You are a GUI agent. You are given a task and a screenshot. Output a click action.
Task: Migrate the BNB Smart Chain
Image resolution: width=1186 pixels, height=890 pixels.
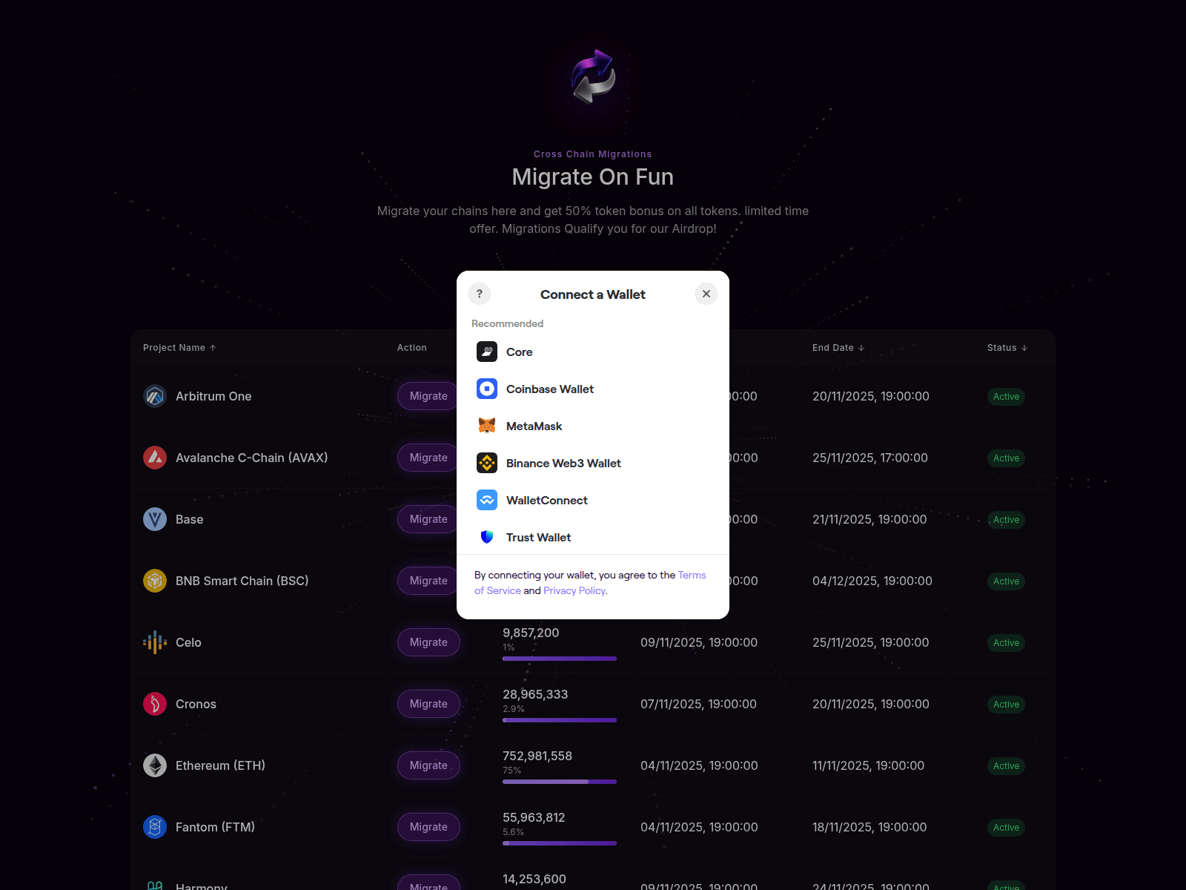428,581
